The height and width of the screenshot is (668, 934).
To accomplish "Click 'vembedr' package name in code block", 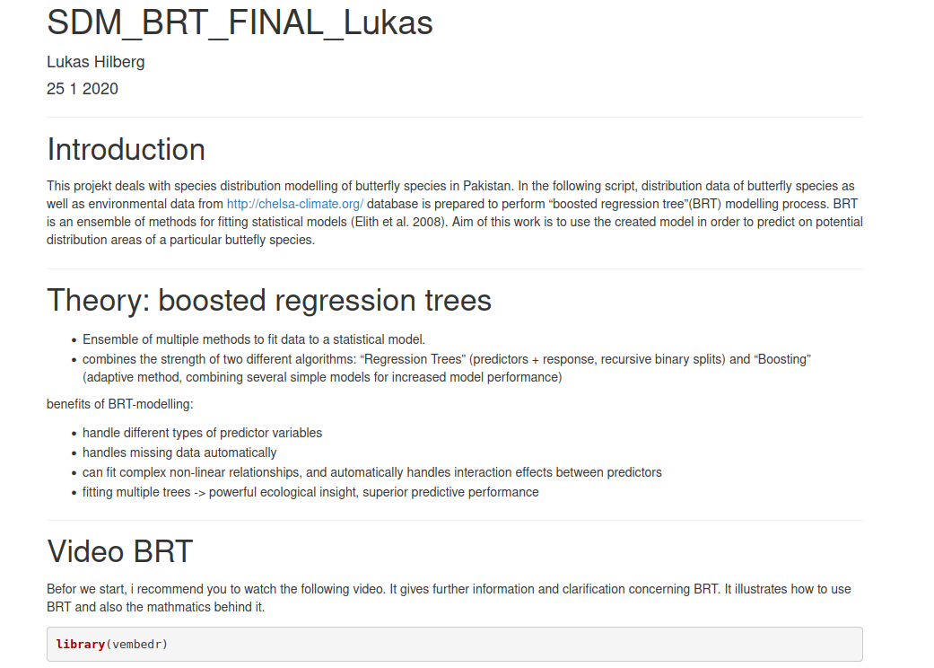I will (x=136, y=644).
